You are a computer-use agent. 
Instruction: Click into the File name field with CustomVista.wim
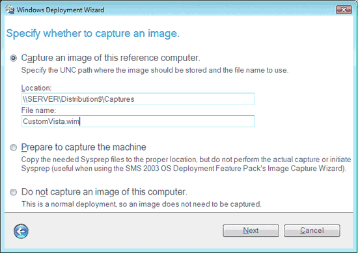[138, 121]
